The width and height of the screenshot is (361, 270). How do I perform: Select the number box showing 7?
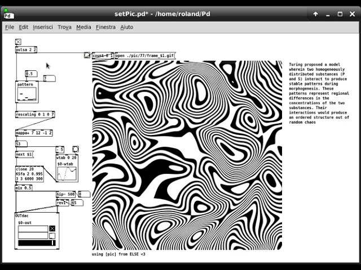tap(49, 79)
